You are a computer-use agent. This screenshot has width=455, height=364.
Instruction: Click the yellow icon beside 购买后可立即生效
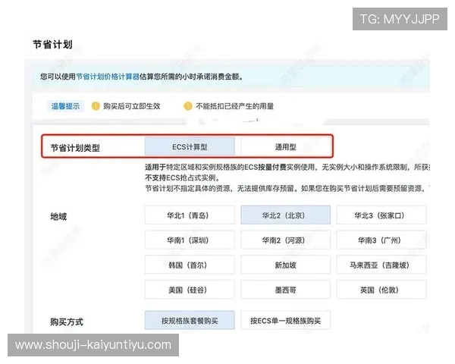coord(96,106)
